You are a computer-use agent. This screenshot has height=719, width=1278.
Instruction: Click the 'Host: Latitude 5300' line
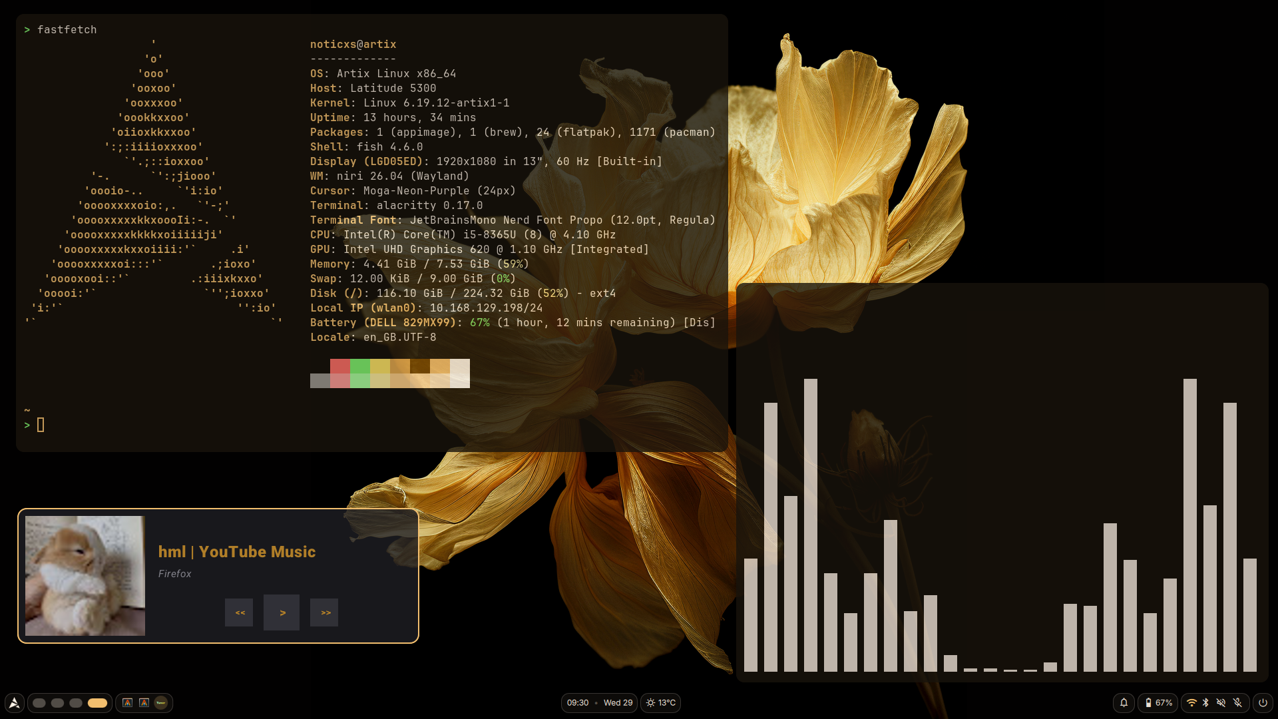(x=373, y=89)
